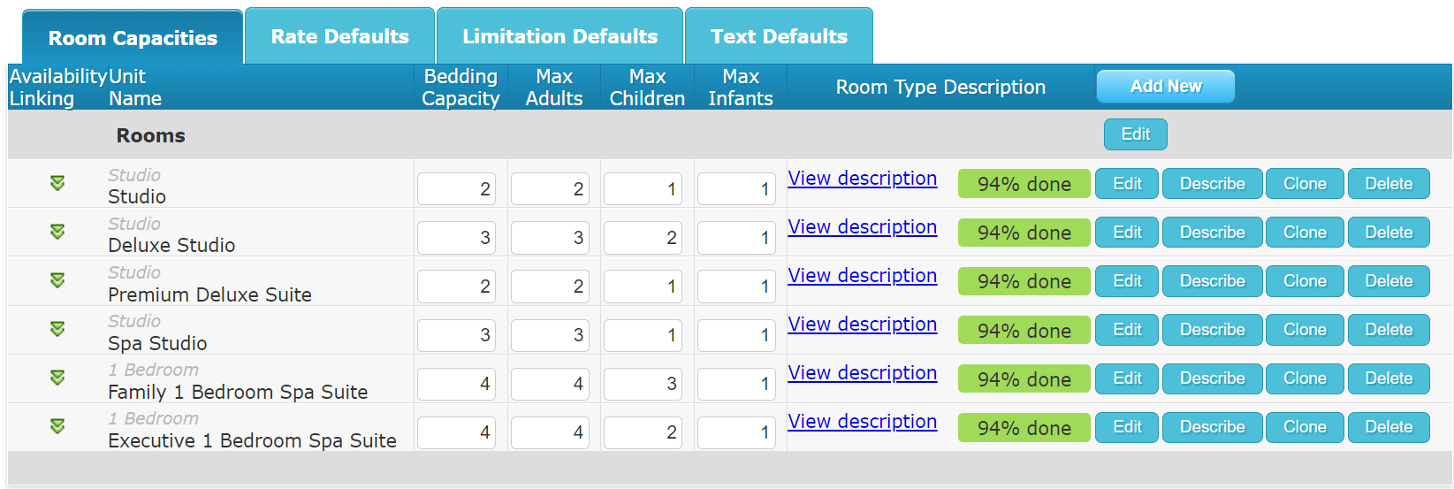Click the availability linking icon for Studio

[57, 183]
